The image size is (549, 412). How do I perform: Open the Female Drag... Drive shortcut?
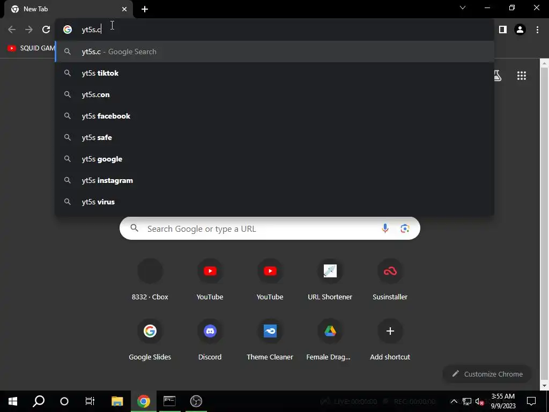330,341
